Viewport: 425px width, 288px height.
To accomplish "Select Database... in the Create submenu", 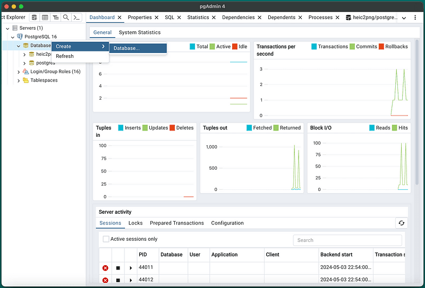I will coord(138,48).
